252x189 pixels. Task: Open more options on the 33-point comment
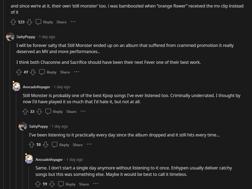click(x=83, y=111)
